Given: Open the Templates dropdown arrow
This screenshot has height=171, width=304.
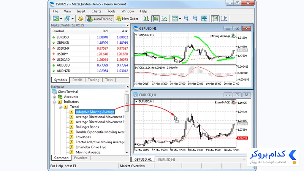Looking at the screenshot, I should pyautogui.click(x=180, y=19).
